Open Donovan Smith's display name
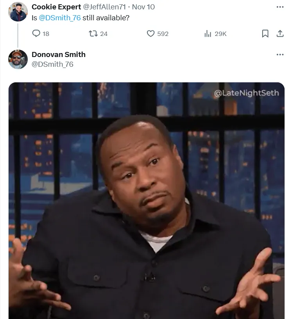This screenshot has width=290, height=319. (59, 55)
